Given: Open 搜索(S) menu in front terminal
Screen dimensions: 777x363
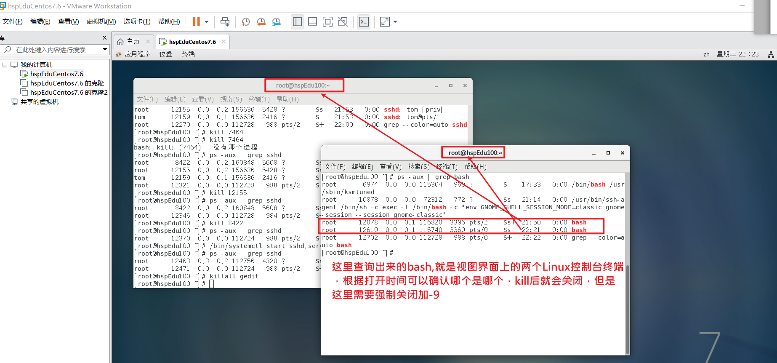Looking at the screenshot, I should [419, 166].
